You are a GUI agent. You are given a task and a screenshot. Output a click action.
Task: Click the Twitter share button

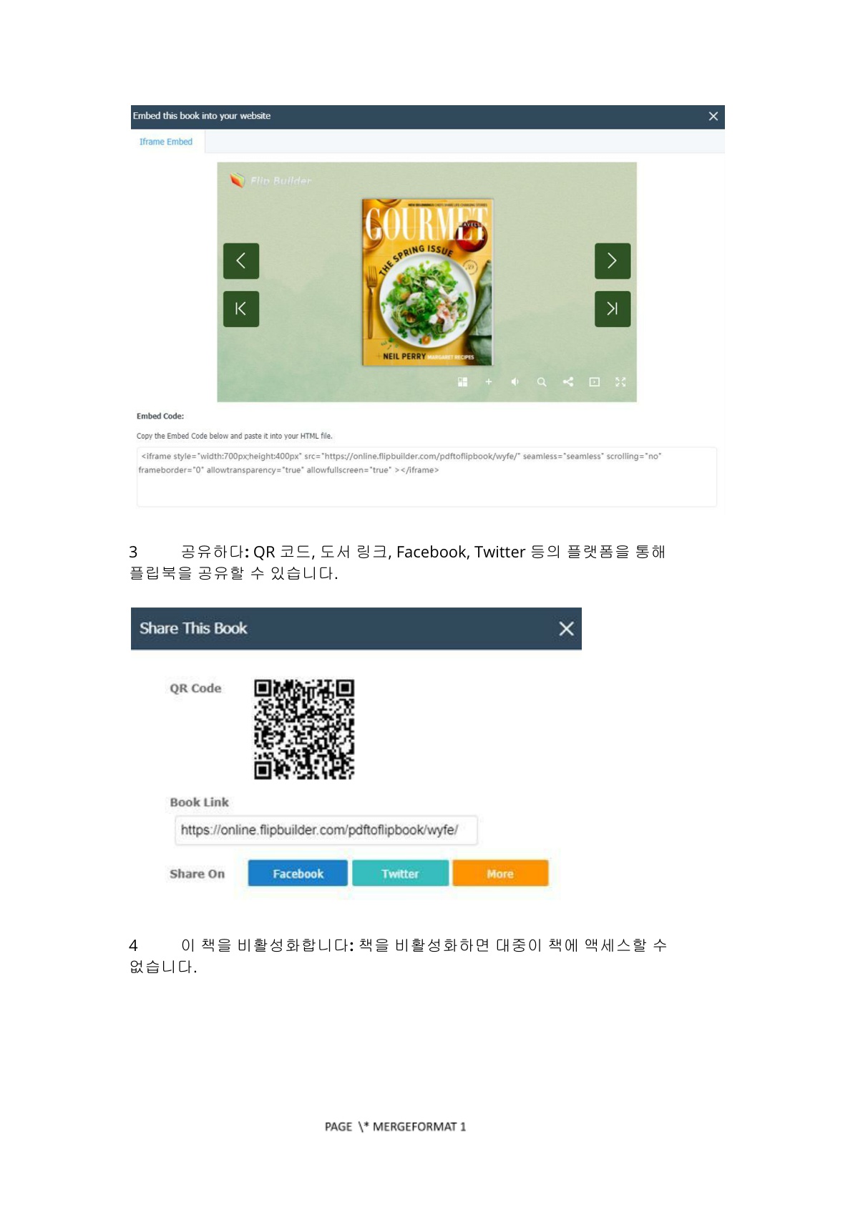400,874
